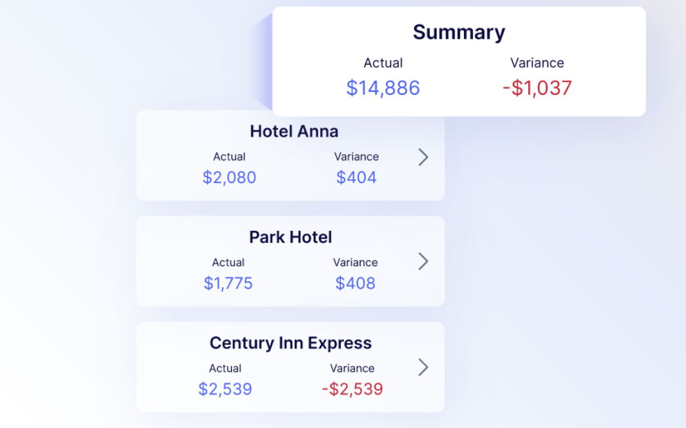
Task: Open the Century Inn Express title
Action: click(290, 343)
